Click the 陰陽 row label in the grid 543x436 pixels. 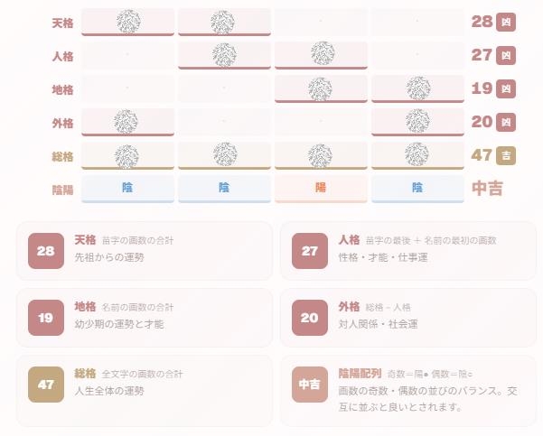62,190
